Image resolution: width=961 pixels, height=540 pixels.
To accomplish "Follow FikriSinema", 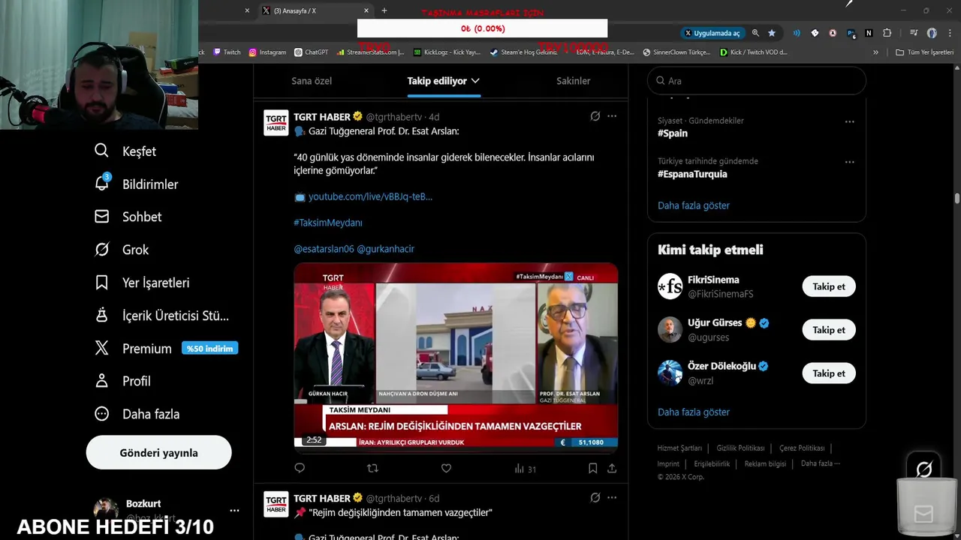I will (829, 286).
